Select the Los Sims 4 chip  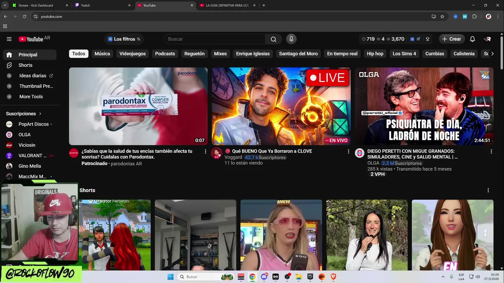click(404, 53)
